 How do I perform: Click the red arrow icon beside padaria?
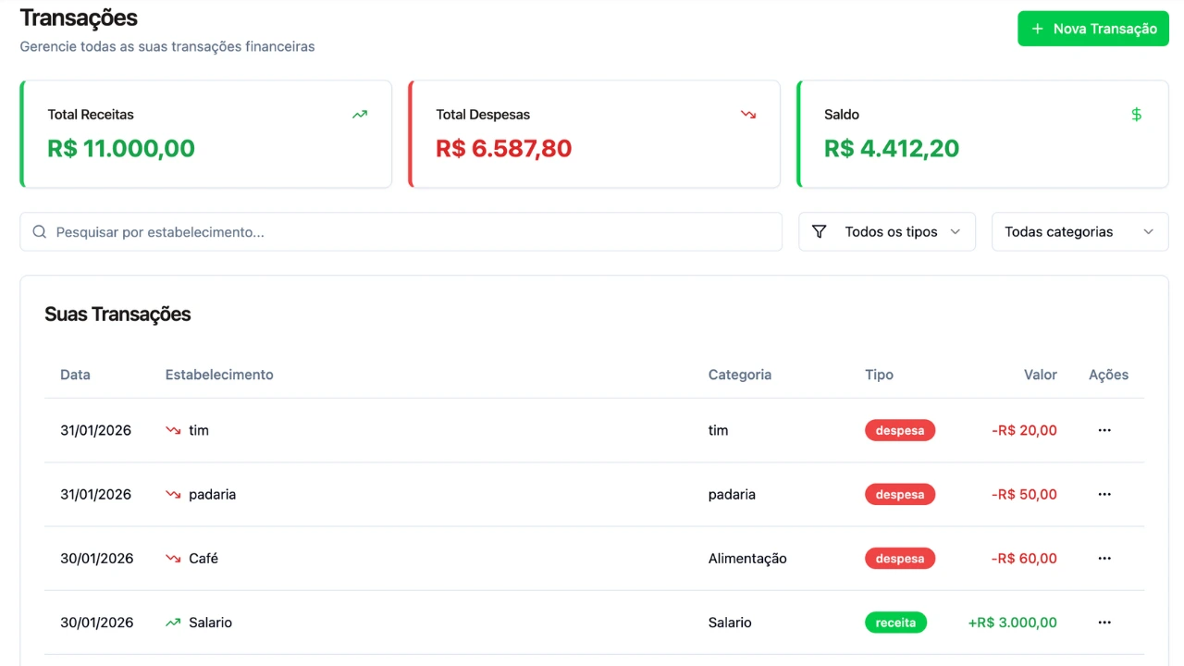[173, 495]
